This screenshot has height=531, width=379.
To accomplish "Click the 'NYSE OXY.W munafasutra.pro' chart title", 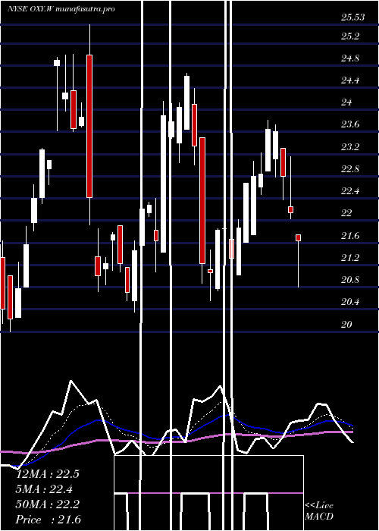I will pos(61,9).
